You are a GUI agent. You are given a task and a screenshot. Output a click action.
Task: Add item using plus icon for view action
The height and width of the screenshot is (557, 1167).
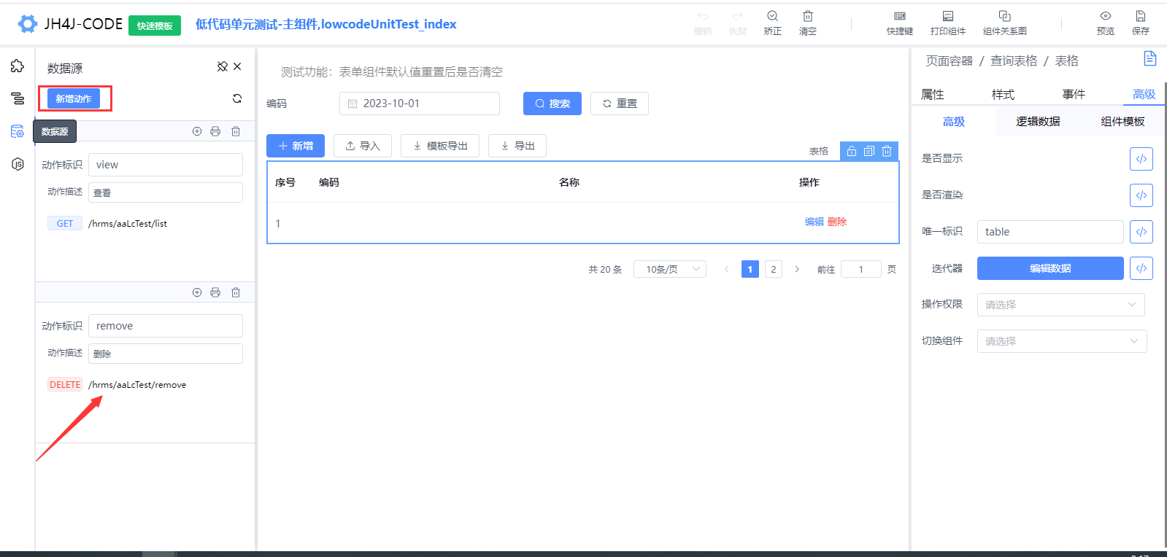[x=197, y=131]
